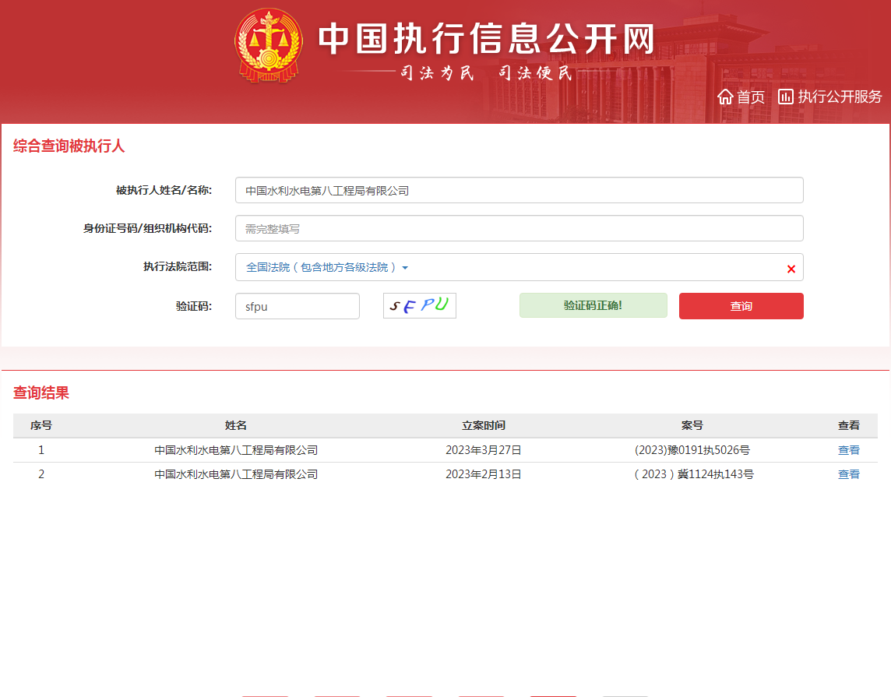891x697 pixels.
Task: Click filing date 2023年3月27日
Action: pyautogui.click(x=484, y=450)
